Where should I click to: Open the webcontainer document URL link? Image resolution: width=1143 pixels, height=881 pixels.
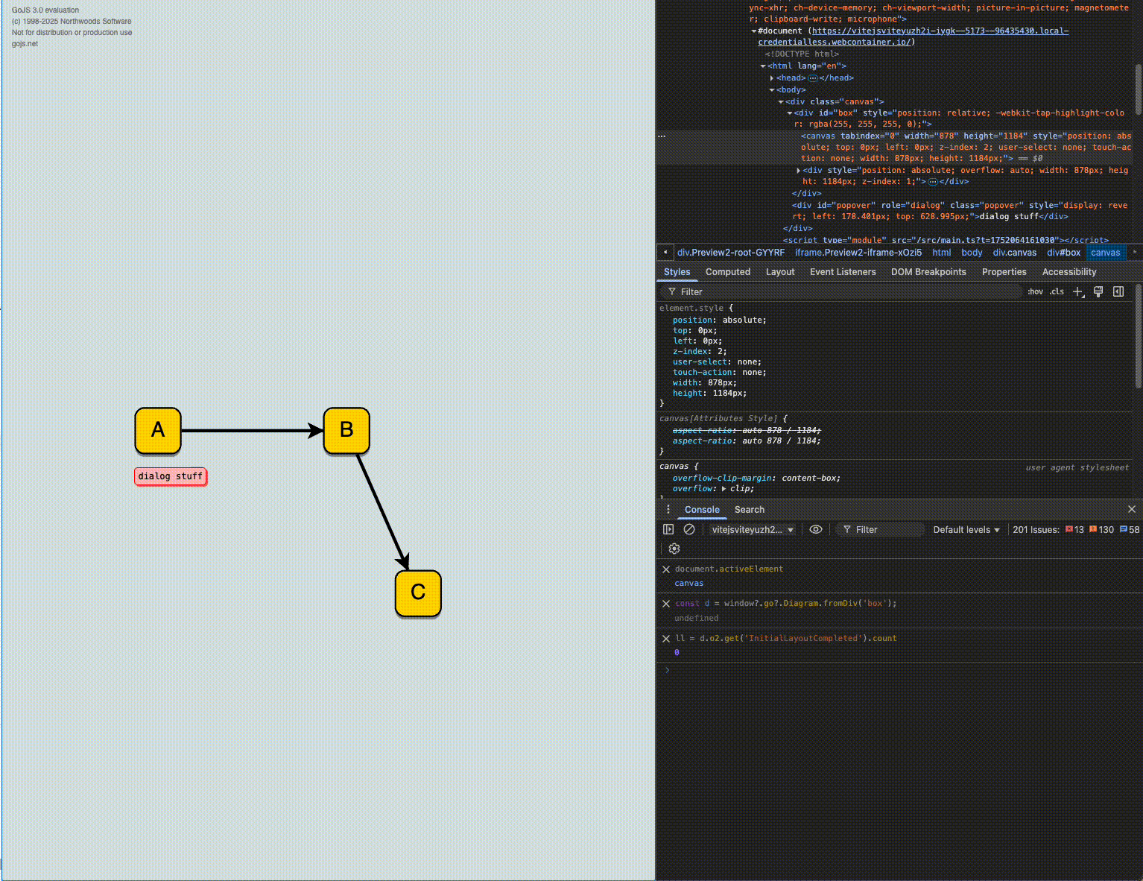pos(914,37)
